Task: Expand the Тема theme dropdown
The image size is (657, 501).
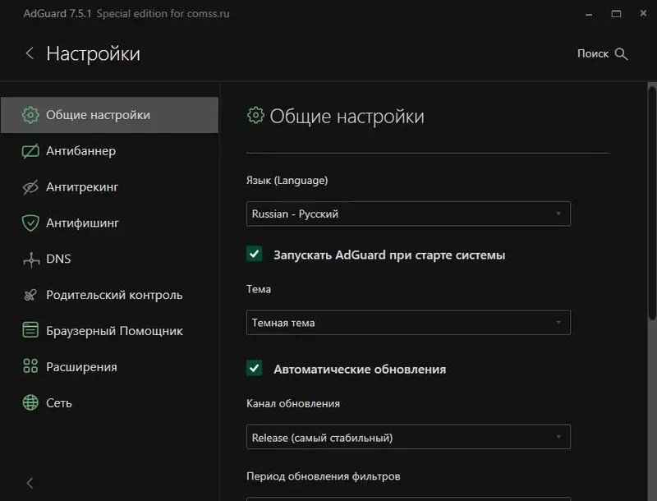Action: [408, 322]
